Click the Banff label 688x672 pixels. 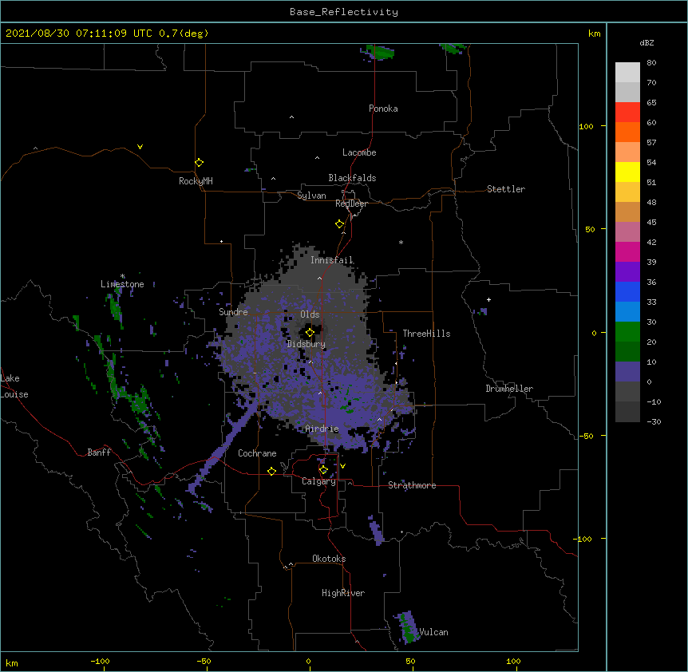point(99,453)
